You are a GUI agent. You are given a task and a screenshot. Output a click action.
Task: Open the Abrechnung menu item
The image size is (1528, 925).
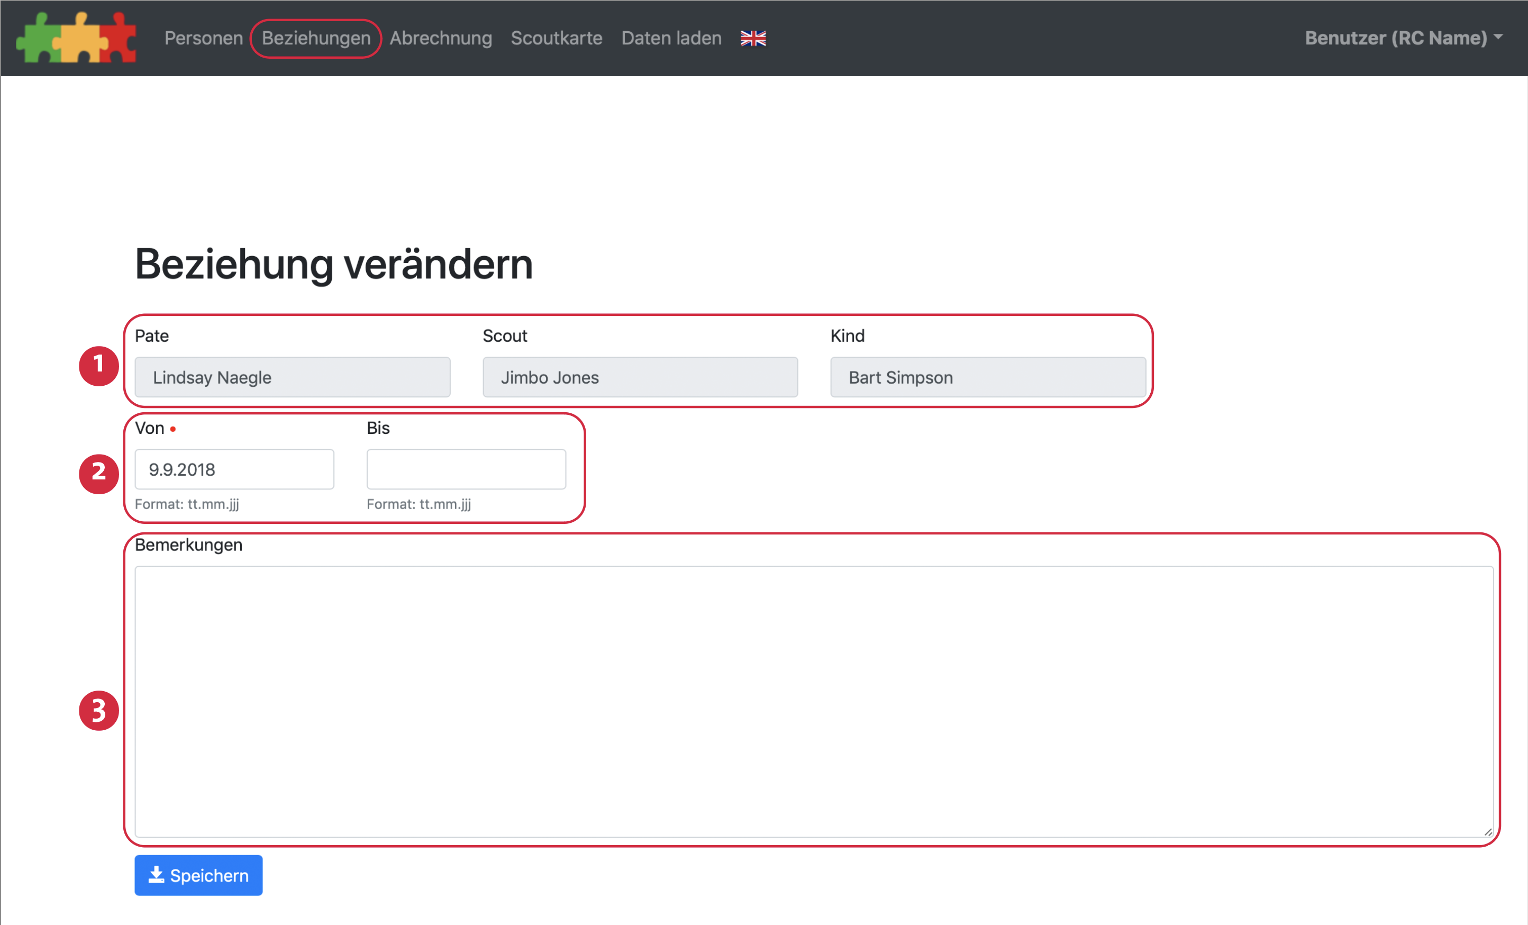tap(440, 38)
